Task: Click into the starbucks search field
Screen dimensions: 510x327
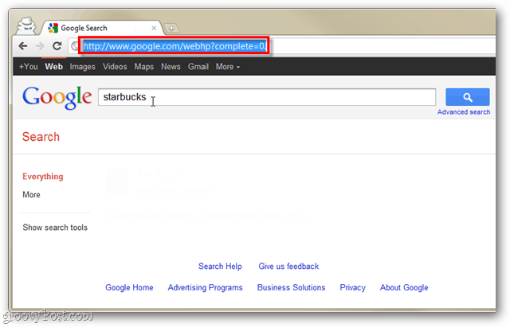Action: [x=267, y=97]
